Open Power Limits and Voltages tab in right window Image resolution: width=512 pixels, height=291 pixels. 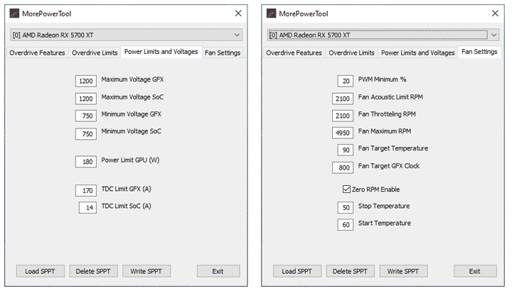coord(418,53)
